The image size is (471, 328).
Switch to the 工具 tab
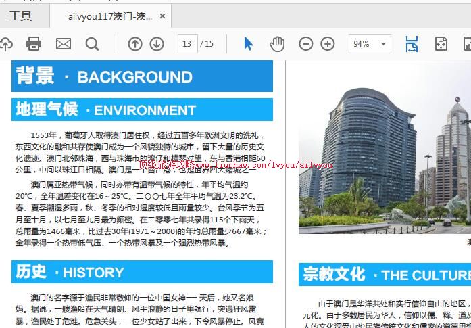pyautogui.click(x=20, y=16)
